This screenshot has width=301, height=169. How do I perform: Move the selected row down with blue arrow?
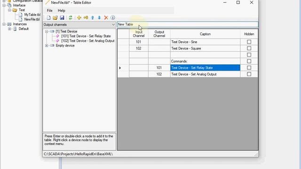point(99,18)
